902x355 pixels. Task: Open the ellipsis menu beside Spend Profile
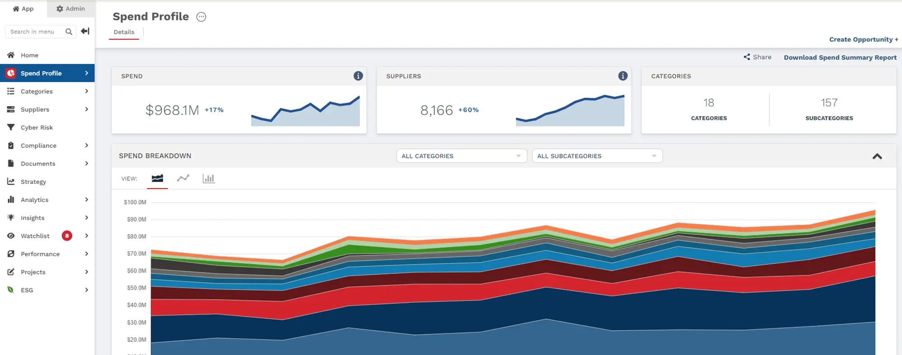(201, 17)
